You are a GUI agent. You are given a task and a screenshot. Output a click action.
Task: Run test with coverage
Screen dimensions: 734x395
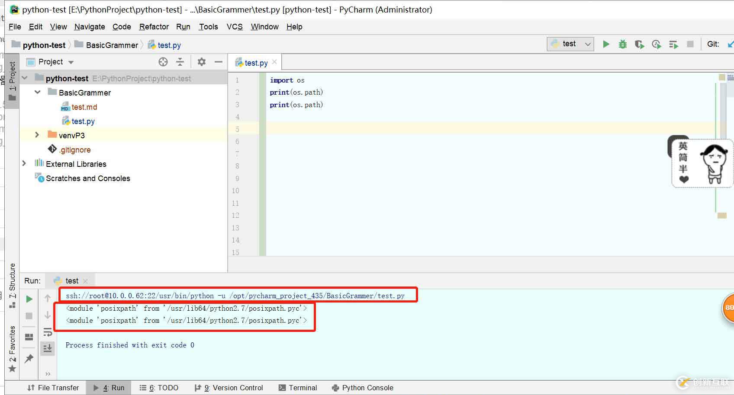(639, 44)
